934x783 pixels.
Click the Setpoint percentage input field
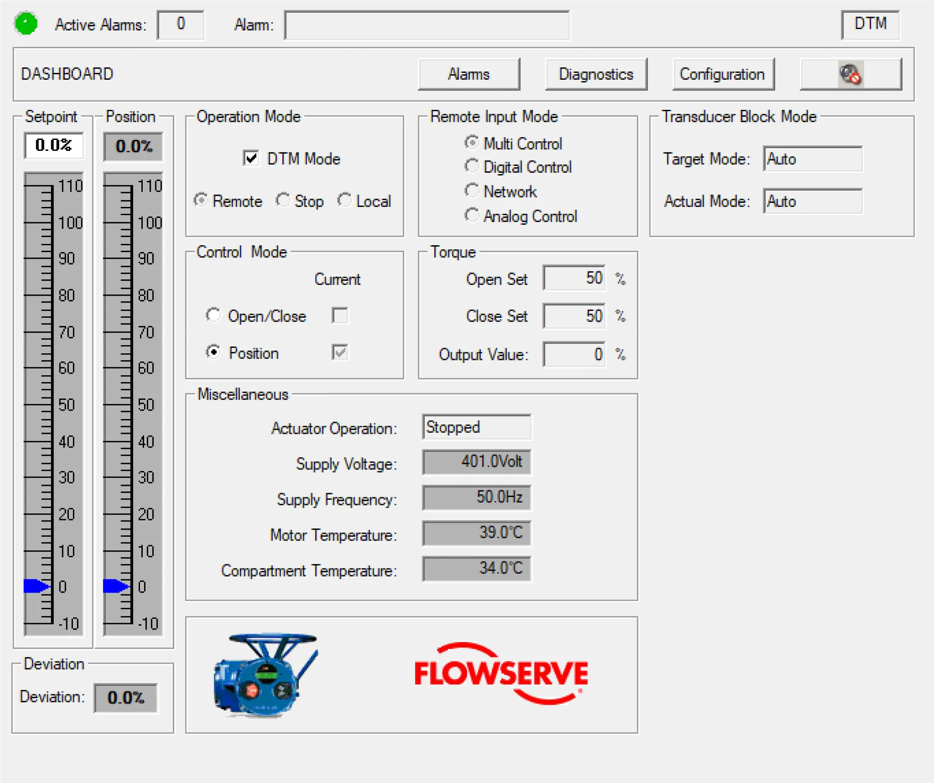tap(54, 145)
